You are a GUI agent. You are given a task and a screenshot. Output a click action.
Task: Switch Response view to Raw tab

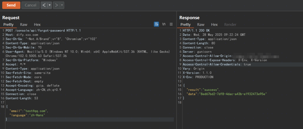(201, 25)
